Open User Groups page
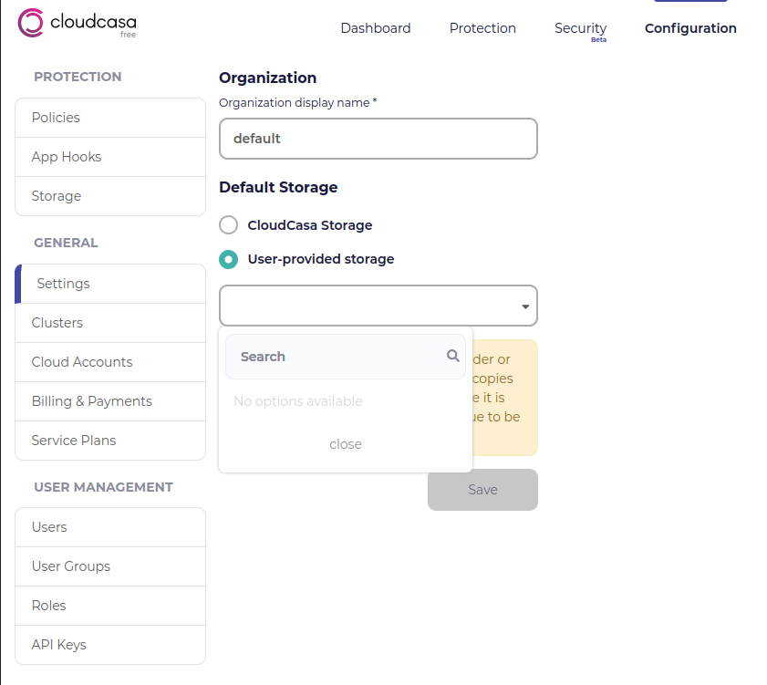 pyautogui.click(x=110, y=566)
